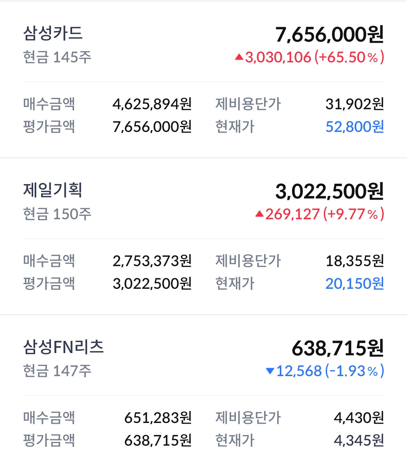Viewport: 407px width, 471px height.
Task: Select 제일기획 total value 3,022,500원
Action: [329, 191]
